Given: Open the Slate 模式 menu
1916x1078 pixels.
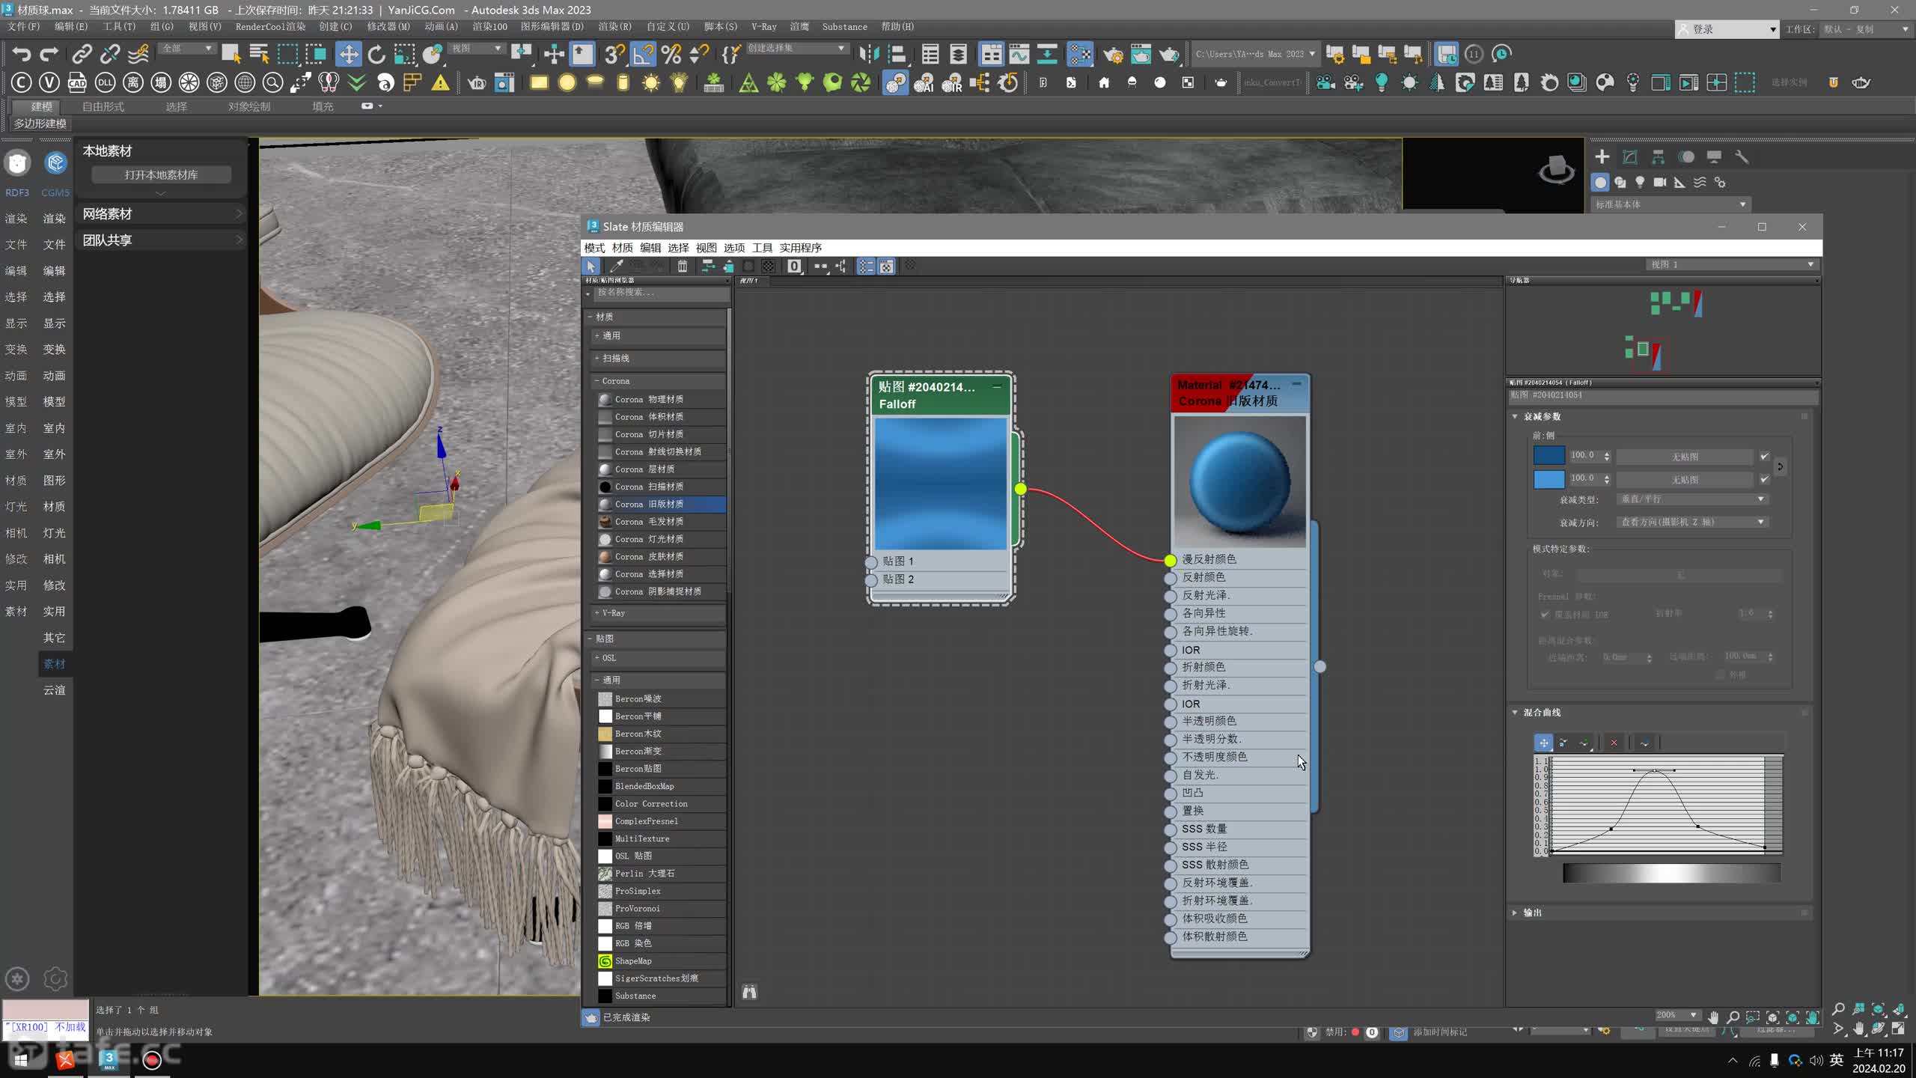Looking at the screenshot, I should coord(594,248).
